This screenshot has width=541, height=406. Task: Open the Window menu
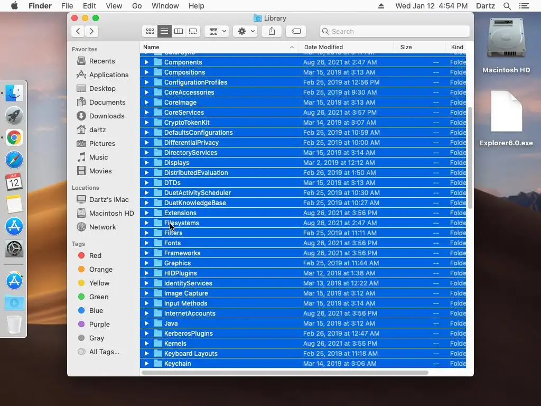pyautogui.click(x=165, y=6)
